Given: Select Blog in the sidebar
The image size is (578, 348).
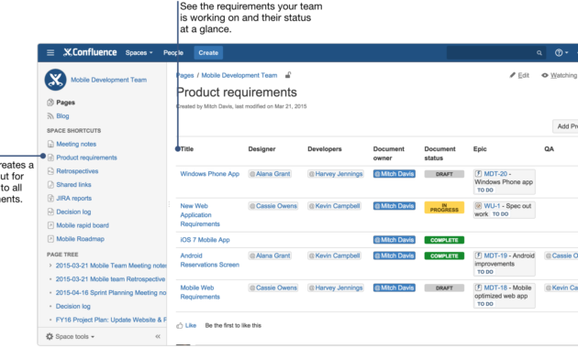Looking at the screenshot, I should [x=62, y=116].
